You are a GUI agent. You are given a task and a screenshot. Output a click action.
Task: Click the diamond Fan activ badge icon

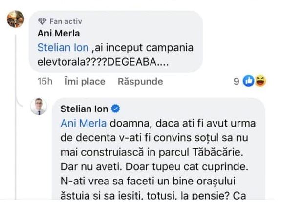pos(42,21)
